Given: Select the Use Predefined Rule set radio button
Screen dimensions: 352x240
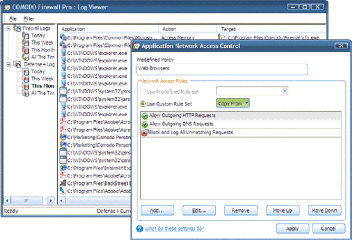Looking at the screenshot, I should coord(143,92).
